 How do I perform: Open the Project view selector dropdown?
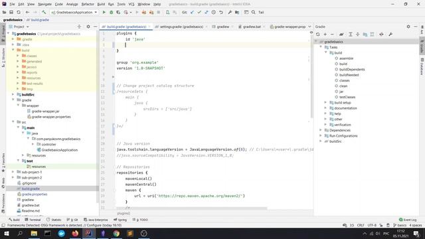point(19,27)
